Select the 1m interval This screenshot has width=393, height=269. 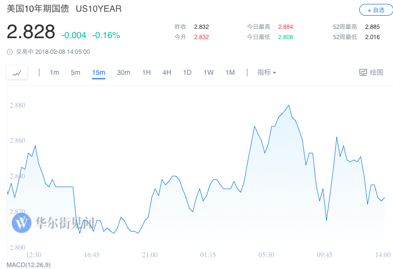54,72
